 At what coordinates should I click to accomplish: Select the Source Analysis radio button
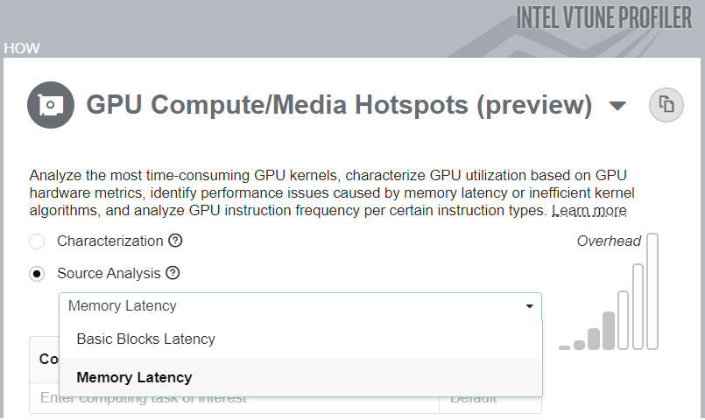pyautogui.click(x=37, y=274)
